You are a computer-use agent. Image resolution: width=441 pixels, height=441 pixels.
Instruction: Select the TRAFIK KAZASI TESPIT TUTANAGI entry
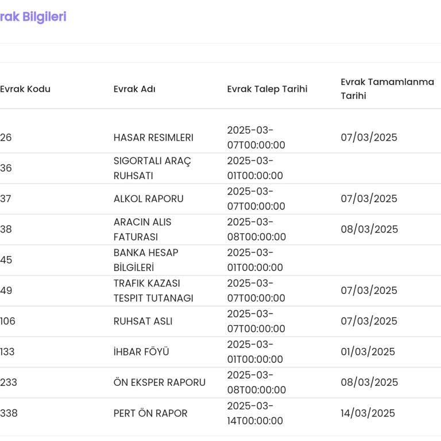click(x=153, y=291)
